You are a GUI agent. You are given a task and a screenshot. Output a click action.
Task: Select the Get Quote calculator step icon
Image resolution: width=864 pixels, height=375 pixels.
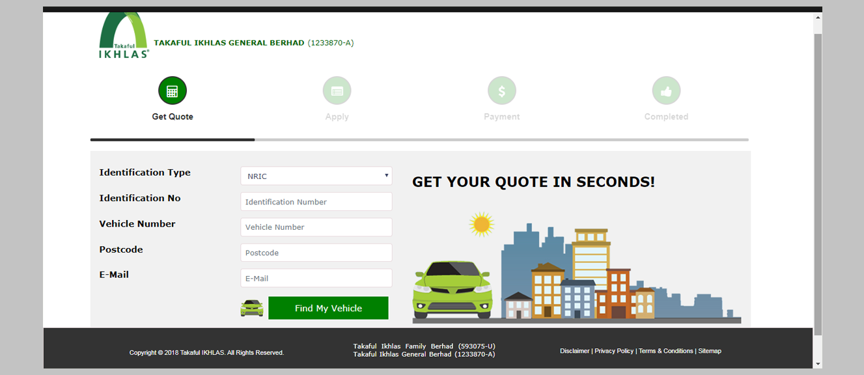173,90
